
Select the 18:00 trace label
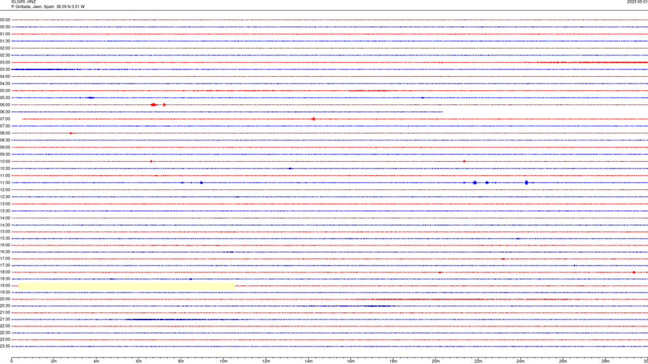coord(5,272)
